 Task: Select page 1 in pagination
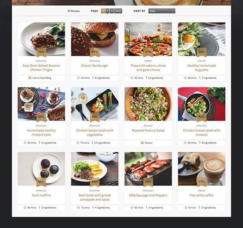point(103,11)
